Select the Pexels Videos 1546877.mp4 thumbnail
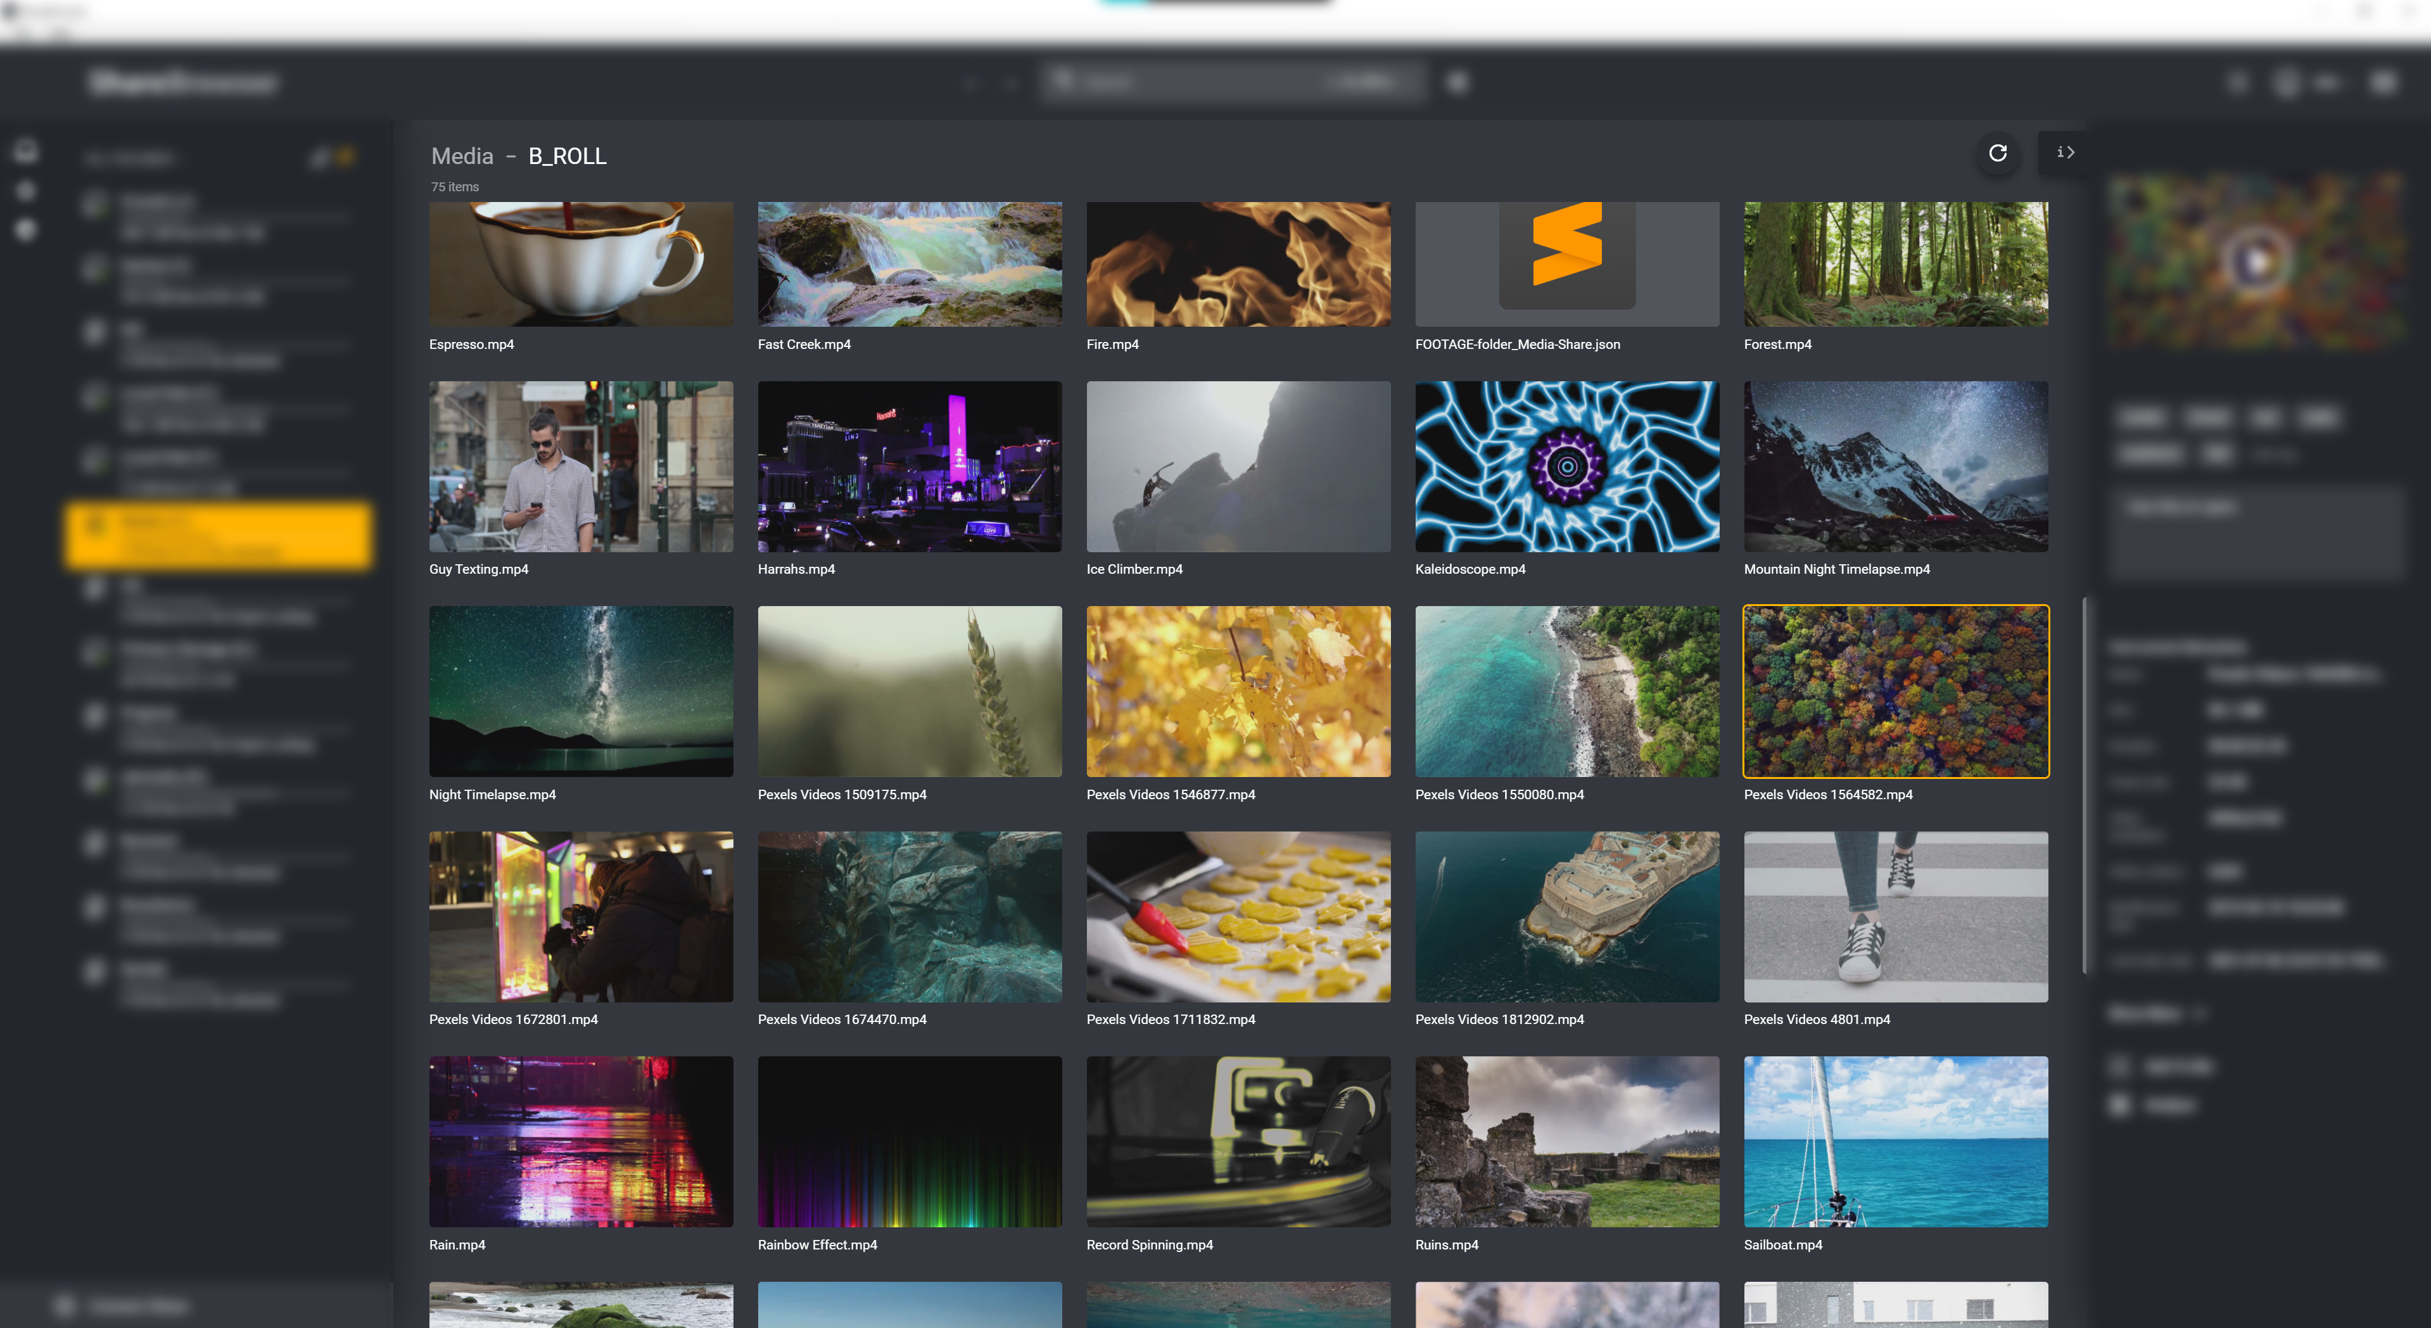The image size is (2431, 1328). coord(1238,691)
